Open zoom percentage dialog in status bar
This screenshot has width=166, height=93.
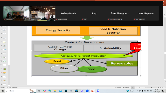click(x=161, y=88)
